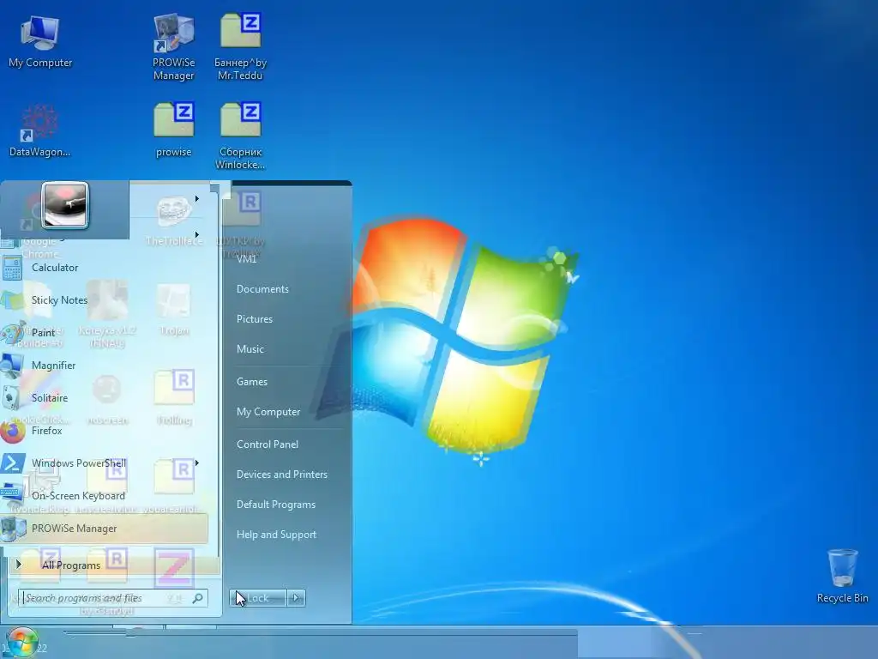Open Control Panel
The image size is (878, 659).
coord(268,444)
